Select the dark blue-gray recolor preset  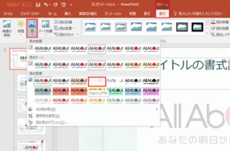click(x=43, y=91)
